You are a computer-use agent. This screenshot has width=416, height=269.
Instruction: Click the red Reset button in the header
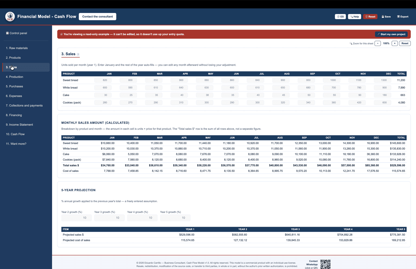click(370, 17)
